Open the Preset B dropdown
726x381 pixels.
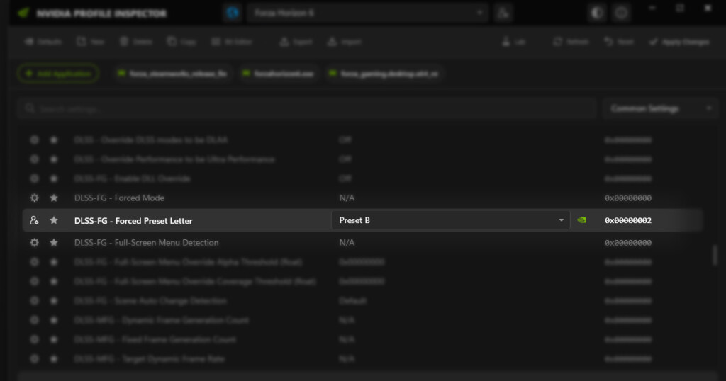click(450, 220)
